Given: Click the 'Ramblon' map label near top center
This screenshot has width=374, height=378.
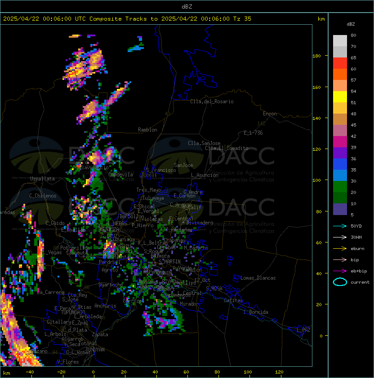Looking at the screenshot, I should click(147, 130).
